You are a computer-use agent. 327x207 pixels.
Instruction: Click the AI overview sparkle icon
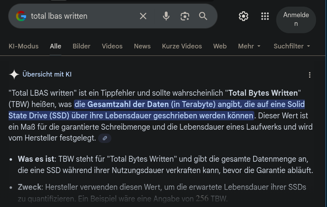point(14,74)
